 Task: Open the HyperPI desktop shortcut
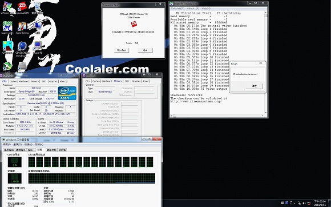coord(37,47)
